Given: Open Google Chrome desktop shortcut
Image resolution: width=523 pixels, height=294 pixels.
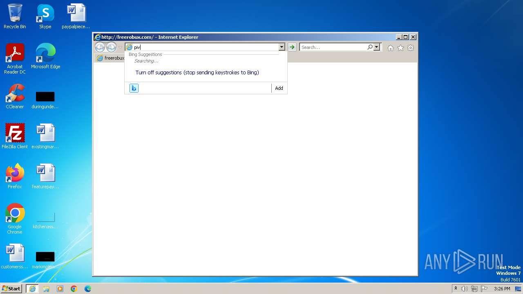Looking at the screenshot, I should (15, 219).
